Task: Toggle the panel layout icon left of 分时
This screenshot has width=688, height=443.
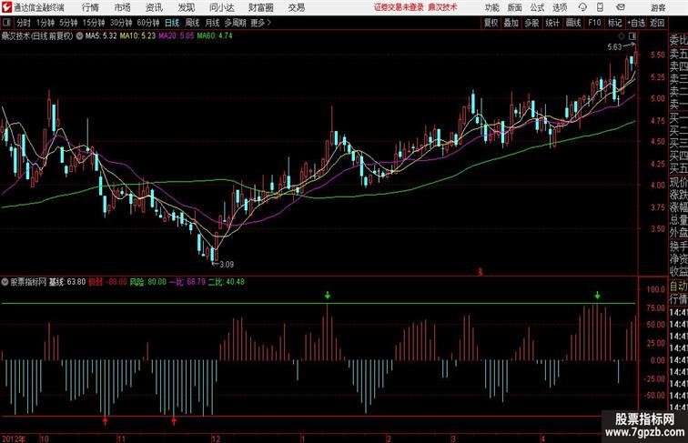Action: pyautogui.click(x=6, y=23)
